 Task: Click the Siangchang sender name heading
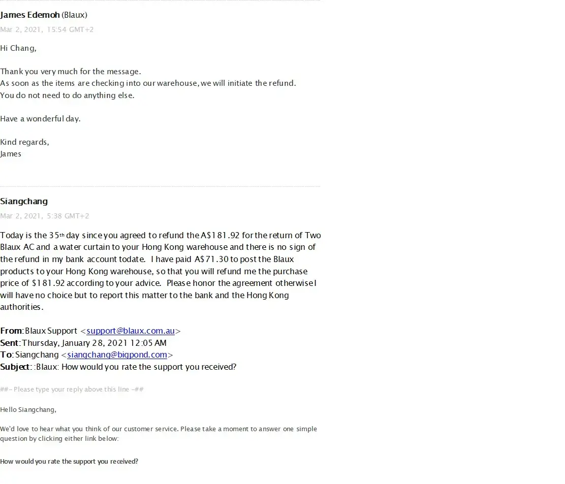tap(24, 202)
